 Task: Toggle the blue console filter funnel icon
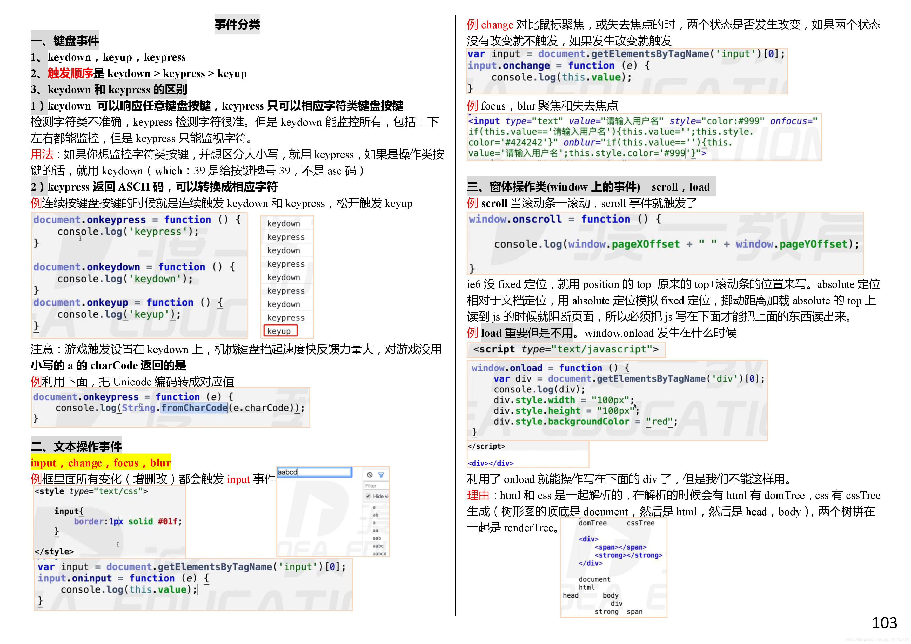[x=381, y=475]
